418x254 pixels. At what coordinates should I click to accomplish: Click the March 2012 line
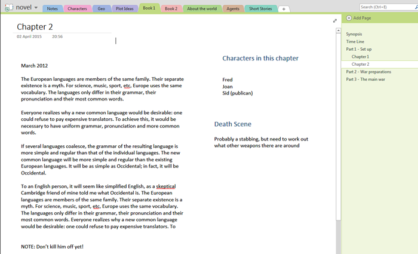pos(35,66)
